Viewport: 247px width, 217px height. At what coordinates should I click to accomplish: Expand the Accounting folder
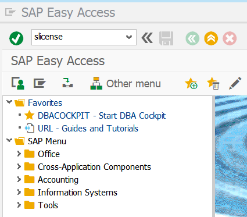19,180
